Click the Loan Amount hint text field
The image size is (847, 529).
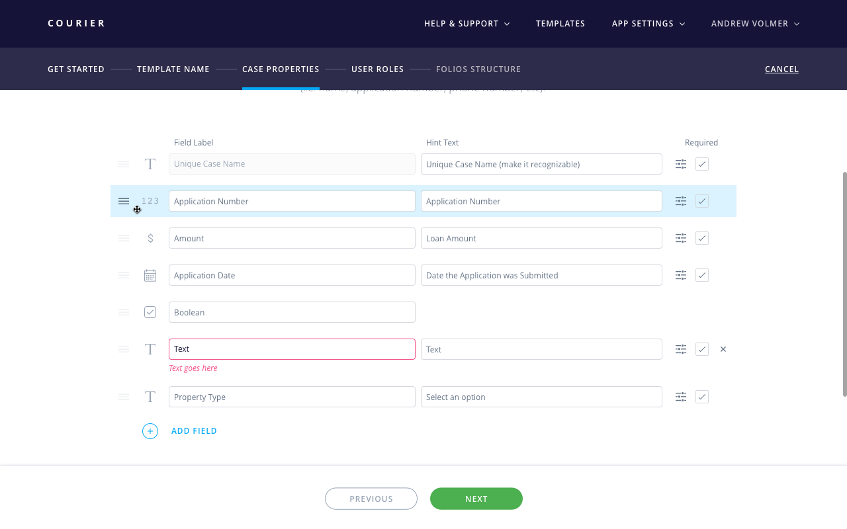click(x=541, y=238)
